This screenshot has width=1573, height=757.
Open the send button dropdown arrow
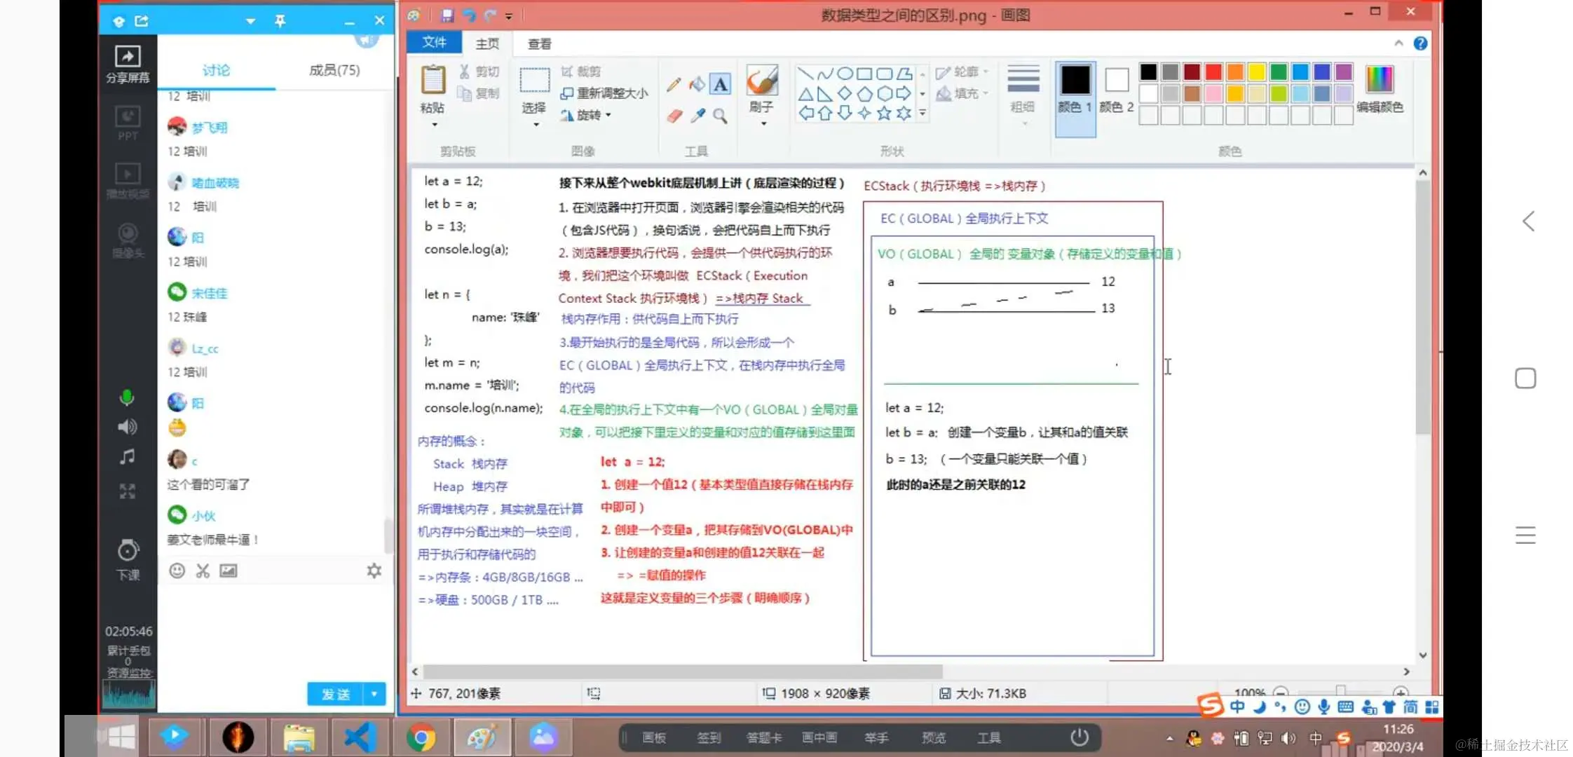(374, 694)
